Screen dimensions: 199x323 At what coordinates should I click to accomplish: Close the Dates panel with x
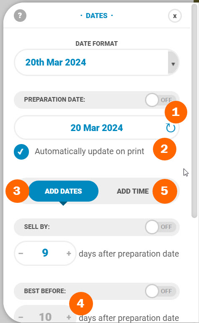[x=175, y=16]
